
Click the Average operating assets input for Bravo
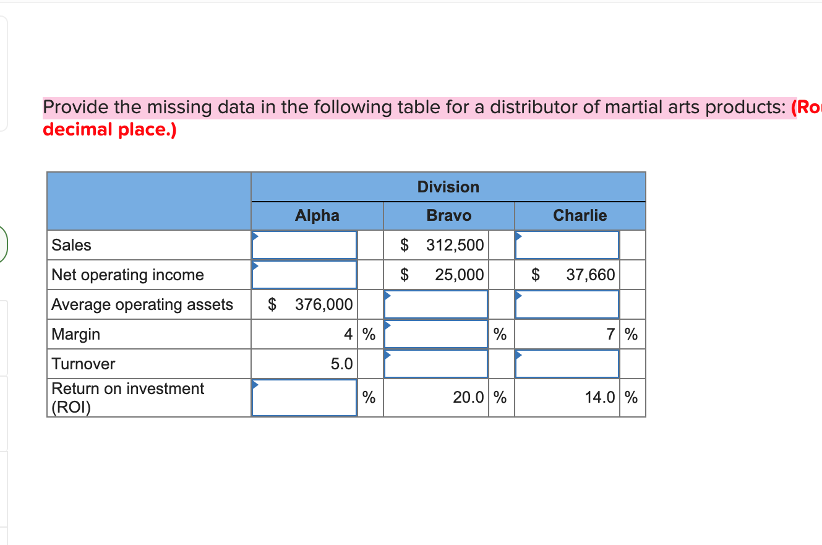[436, 304]
